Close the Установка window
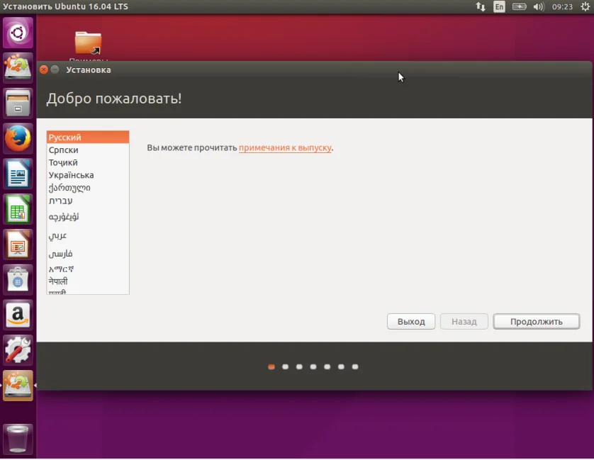 pos(43,69)
